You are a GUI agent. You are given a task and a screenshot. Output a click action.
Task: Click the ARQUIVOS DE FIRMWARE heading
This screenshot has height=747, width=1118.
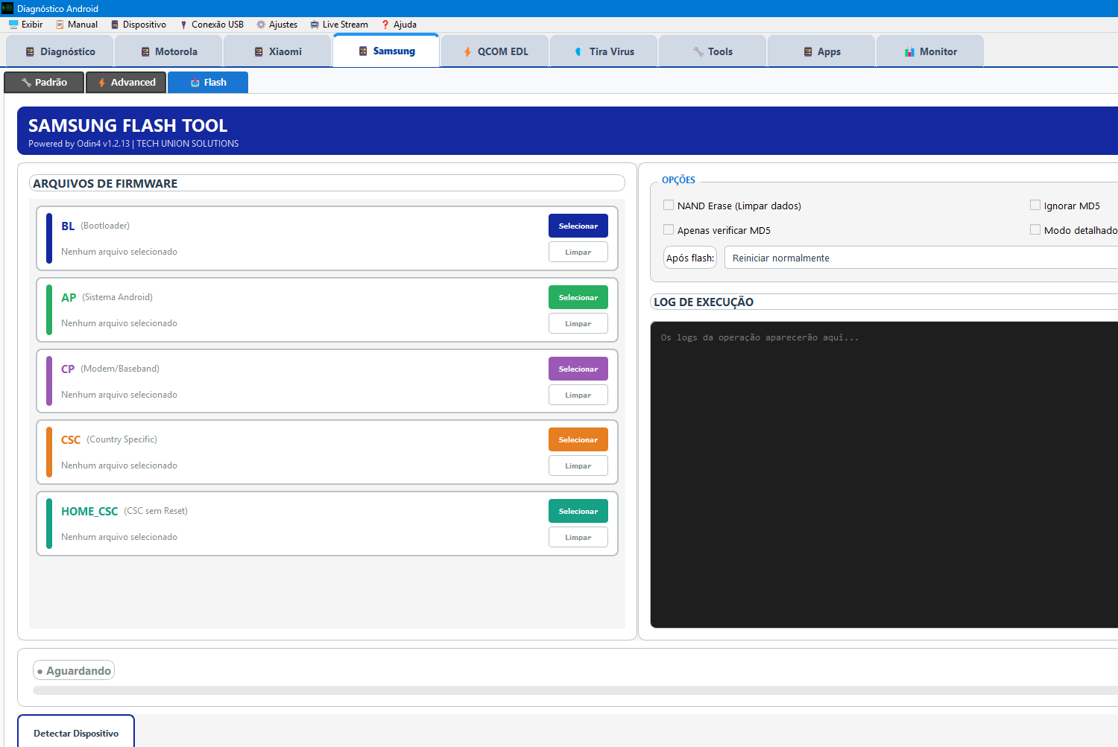pos(105,183)
